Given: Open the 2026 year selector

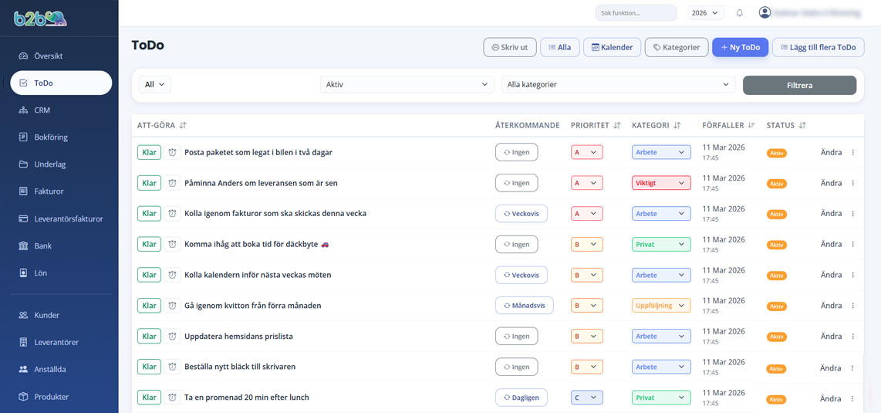Looking at the screenshot, I should [705, 13].
